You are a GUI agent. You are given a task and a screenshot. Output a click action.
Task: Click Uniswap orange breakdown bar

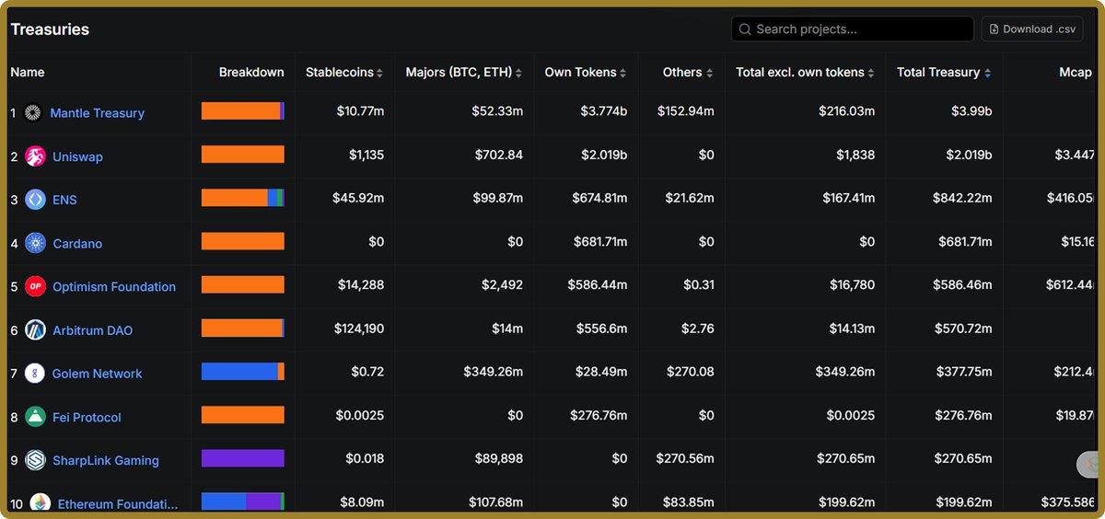(x=243, y=155)
